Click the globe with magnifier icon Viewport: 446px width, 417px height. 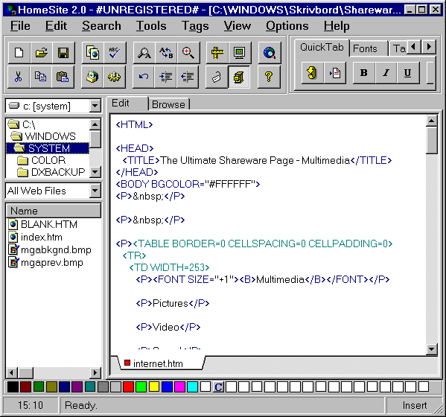270,53
